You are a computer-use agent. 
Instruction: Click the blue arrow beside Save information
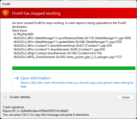[16, 78]
